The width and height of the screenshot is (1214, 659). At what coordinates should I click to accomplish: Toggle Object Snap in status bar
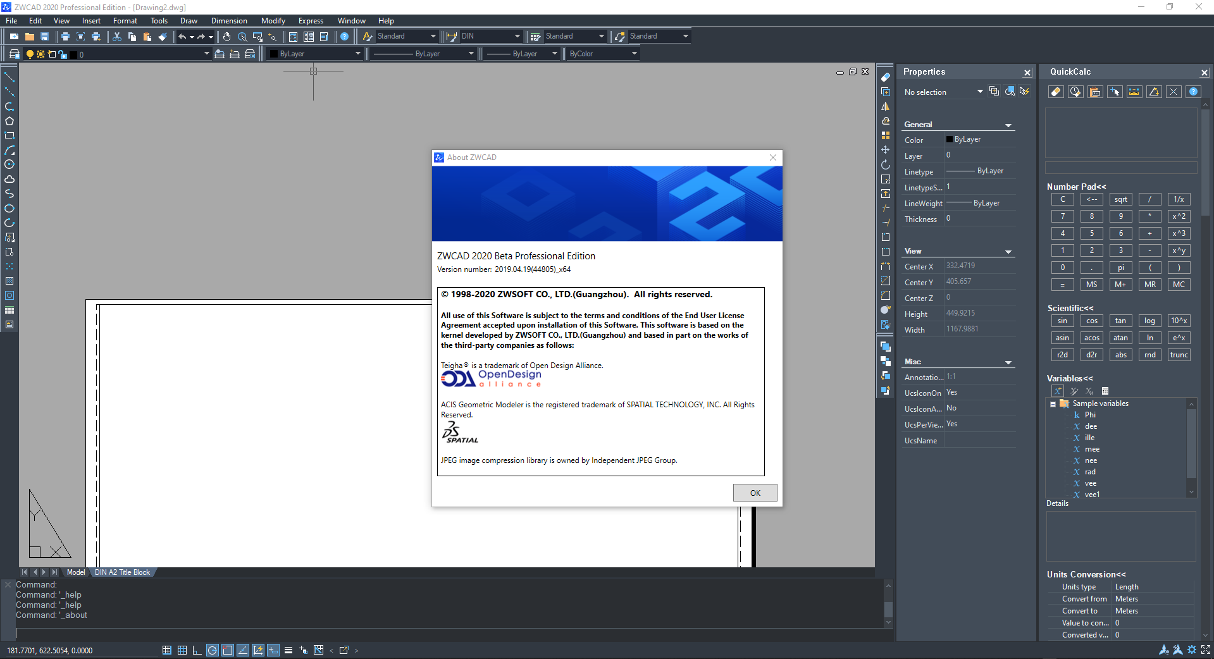[228, 650]
